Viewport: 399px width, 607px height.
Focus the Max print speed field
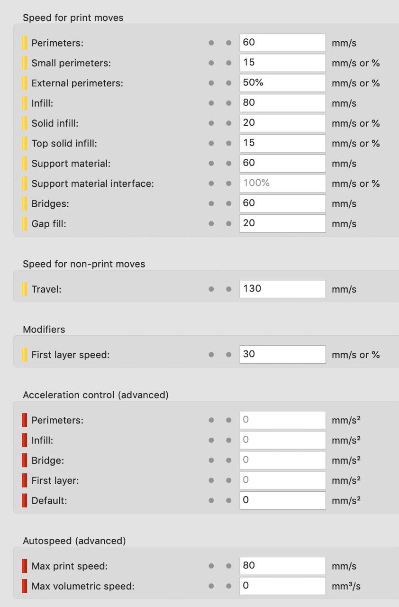pyautogui.click(x=282, y=566)
